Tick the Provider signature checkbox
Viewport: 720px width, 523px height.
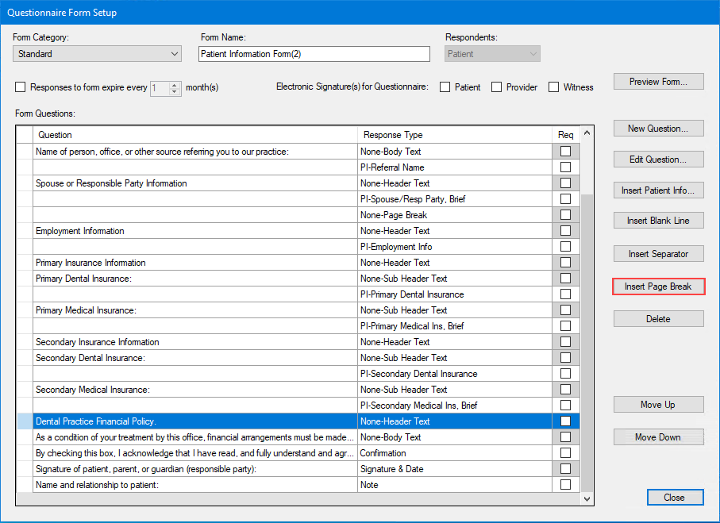point(497,87)
